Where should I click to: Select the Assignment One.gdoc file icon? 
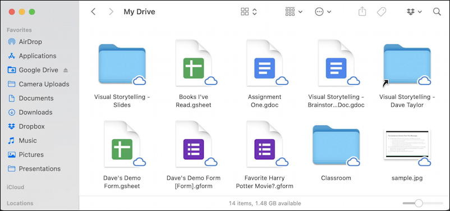tap(265, 63)
